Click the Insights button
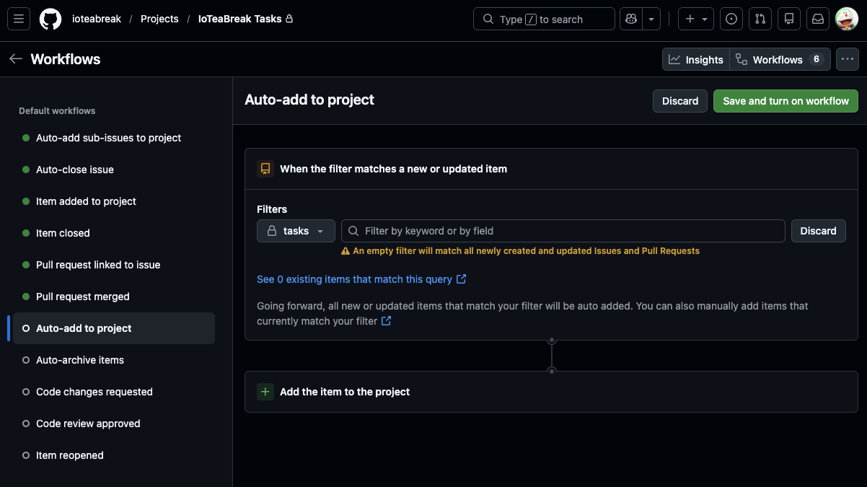This screenshot has width=867, height=487. click(x=696, y=60)
